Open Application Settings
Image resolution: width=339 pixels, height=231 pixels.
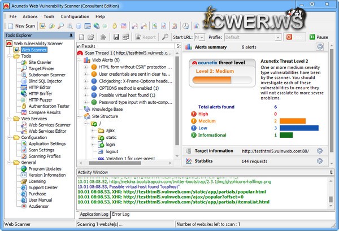[x=47, y=143]
